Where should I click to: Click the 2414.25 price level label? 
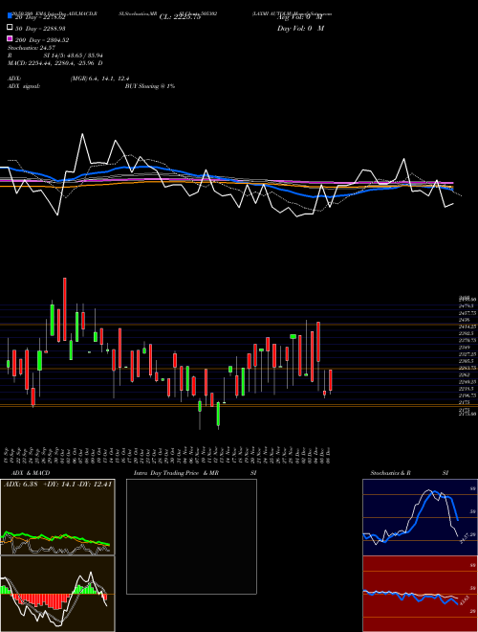click(x=467, y=327)
